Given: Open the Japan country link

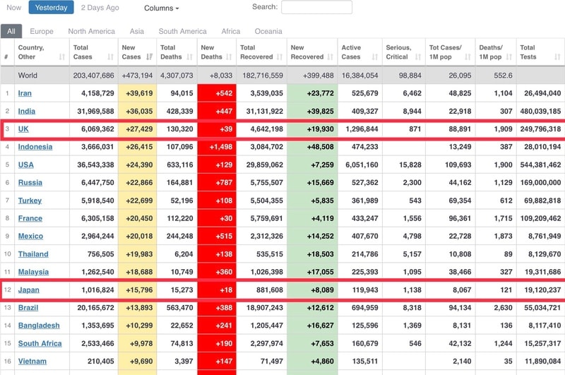Looking at the screenshot, I should [29, 290].
